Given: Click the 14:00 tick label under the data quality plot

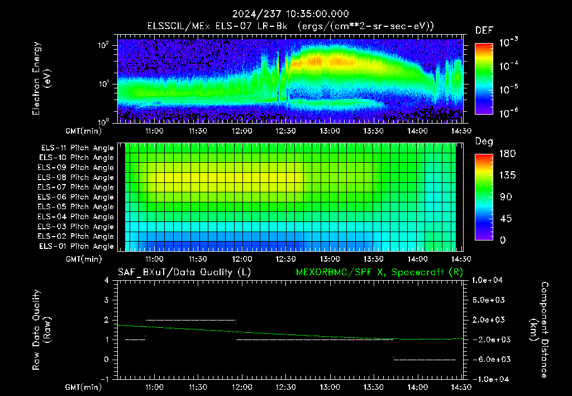Looking at the screenshot, I should [x=418, y=387].
